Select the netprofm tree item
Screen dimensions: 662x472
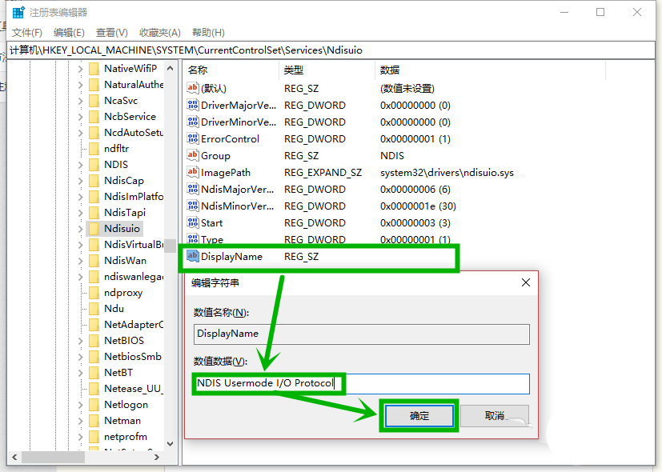[126, 437]
